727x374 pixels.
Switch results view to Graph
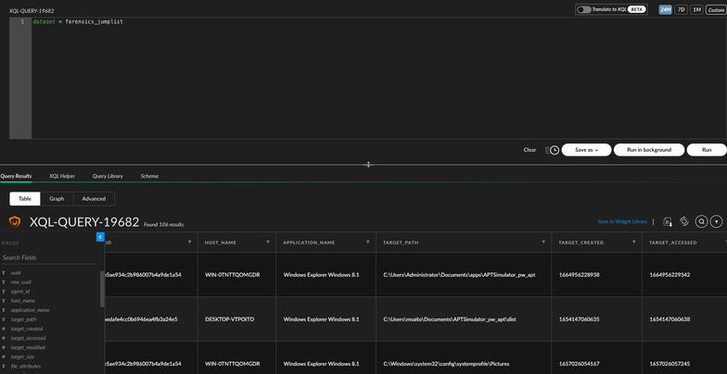click(x=57, y=198)
